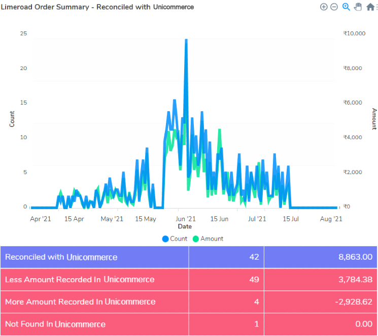The image size is (378, 336).
Task: Click the negative amount -2,928.62
Action: [x=354, y=302]
